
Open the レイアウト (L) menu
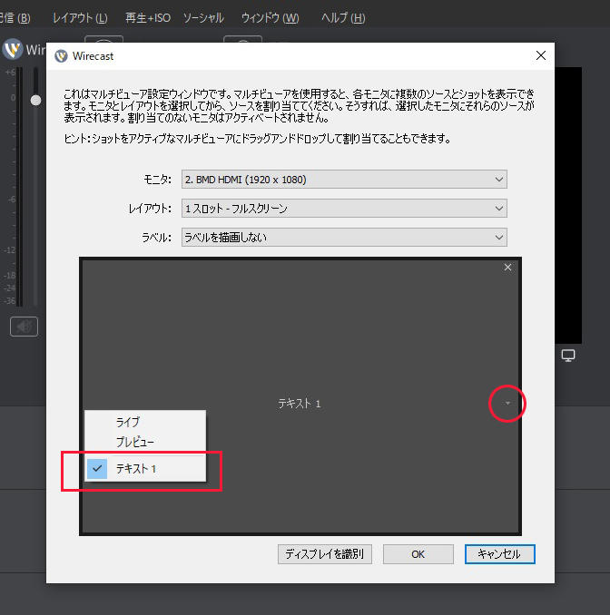(x=80, y=17)
